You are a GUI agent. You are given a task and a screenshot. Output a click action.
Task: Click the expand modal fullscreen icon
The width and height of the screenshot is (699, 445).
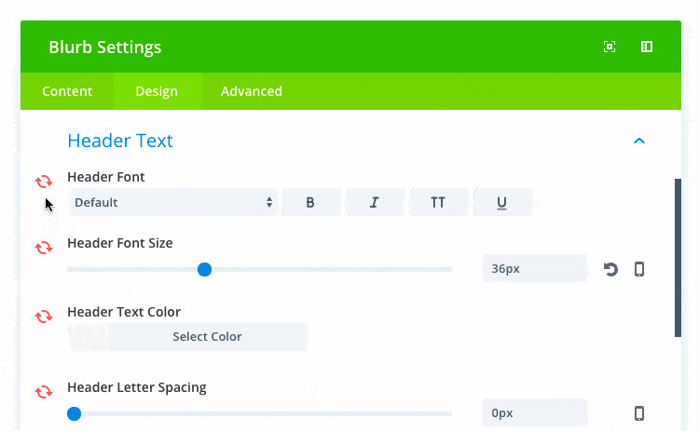610,47
